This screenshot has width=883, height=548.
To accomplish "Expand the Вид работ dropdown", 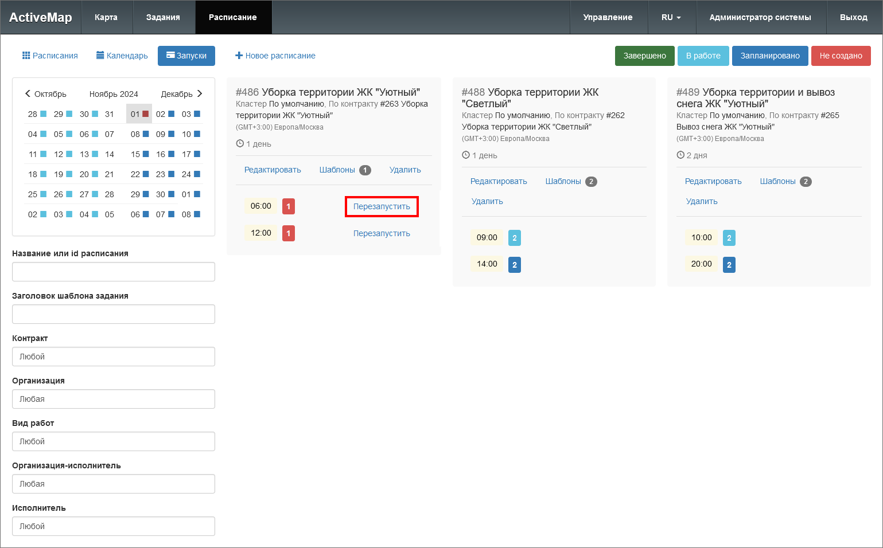I will coord(114,441).
